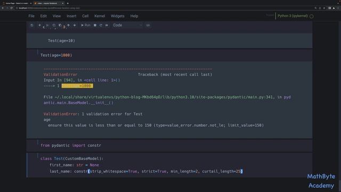This screenshot has width=341, height=192.
Task: Restart the kernel icon
Action: pos(101,25)
